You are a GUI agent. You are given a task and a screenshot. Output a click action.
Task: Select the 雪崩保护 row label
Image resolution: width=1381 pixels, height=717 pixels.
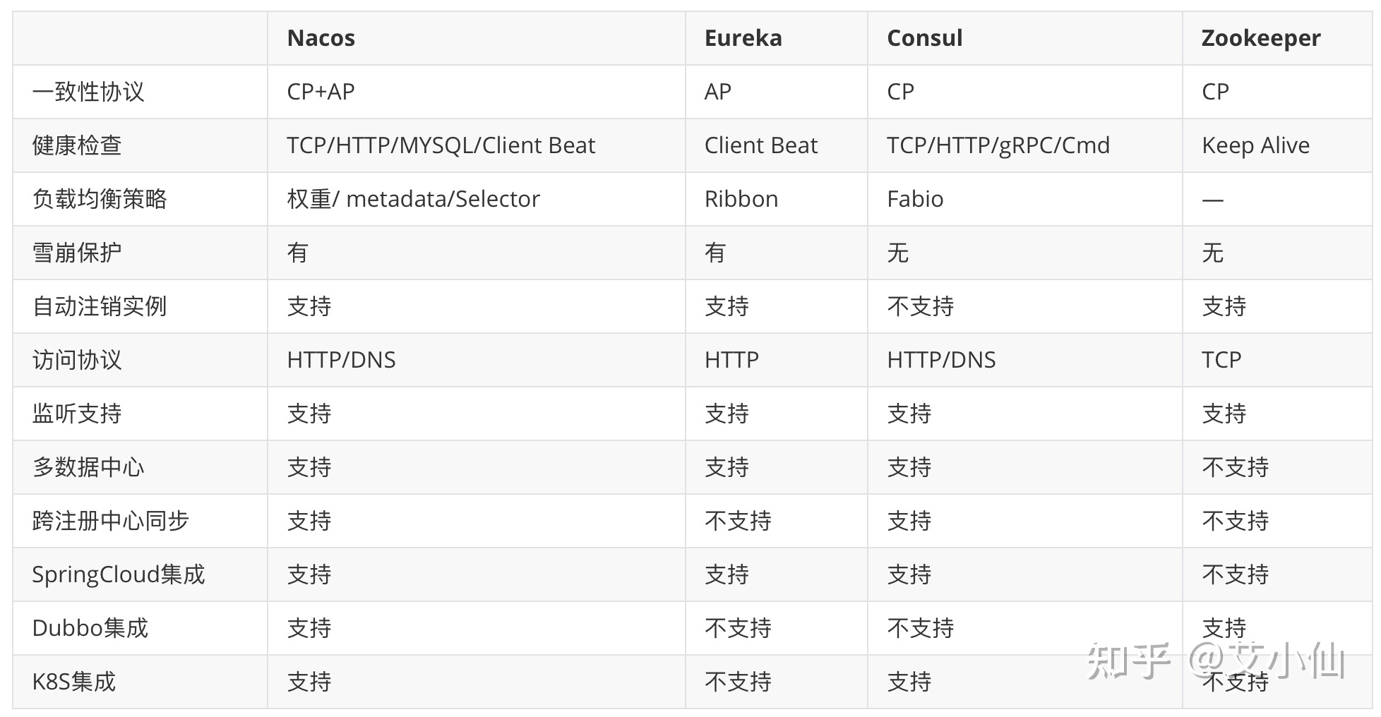tap(77, 253)
